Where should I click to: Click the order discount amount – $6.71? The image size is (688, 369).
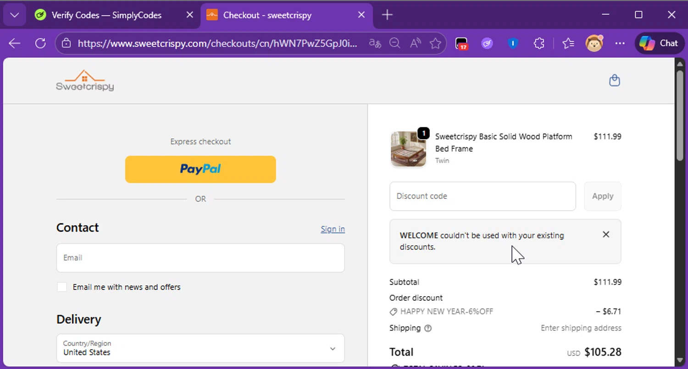coord(609,311)
